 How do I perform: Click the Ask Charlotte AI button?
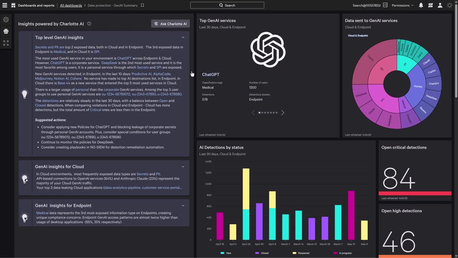click(x=170, y=24)
